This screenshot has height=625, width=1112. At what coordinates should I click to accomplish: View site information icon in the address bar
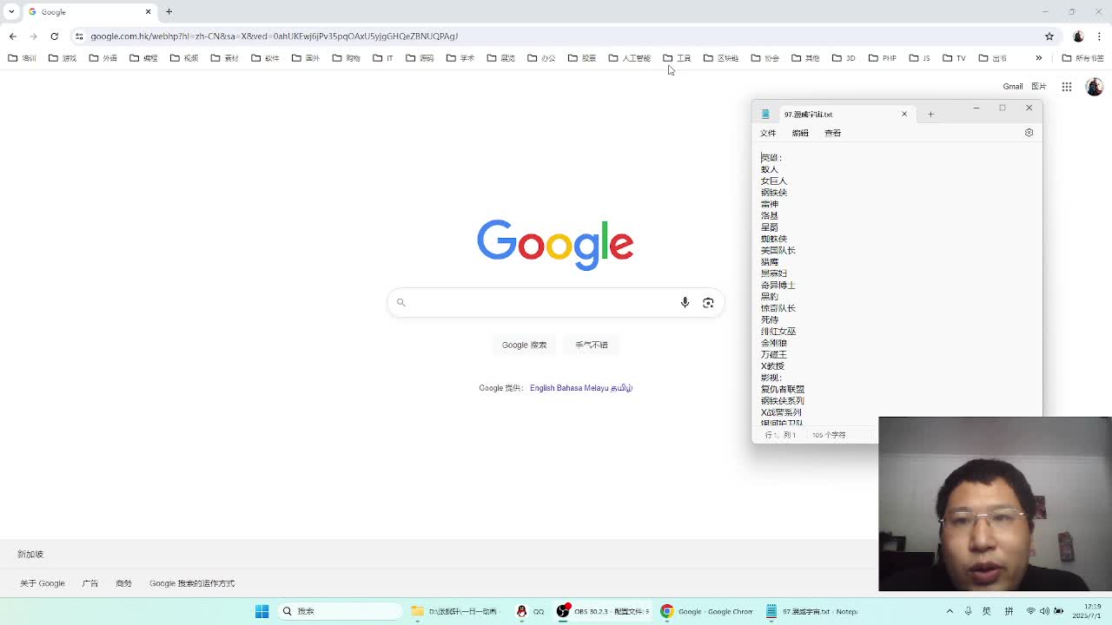(x=79, y=36)
